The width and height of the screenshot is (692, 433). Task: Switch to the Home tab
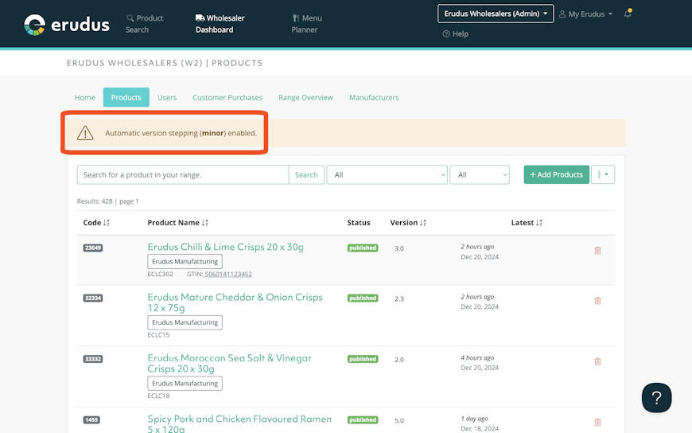click(x=85, y=97)
